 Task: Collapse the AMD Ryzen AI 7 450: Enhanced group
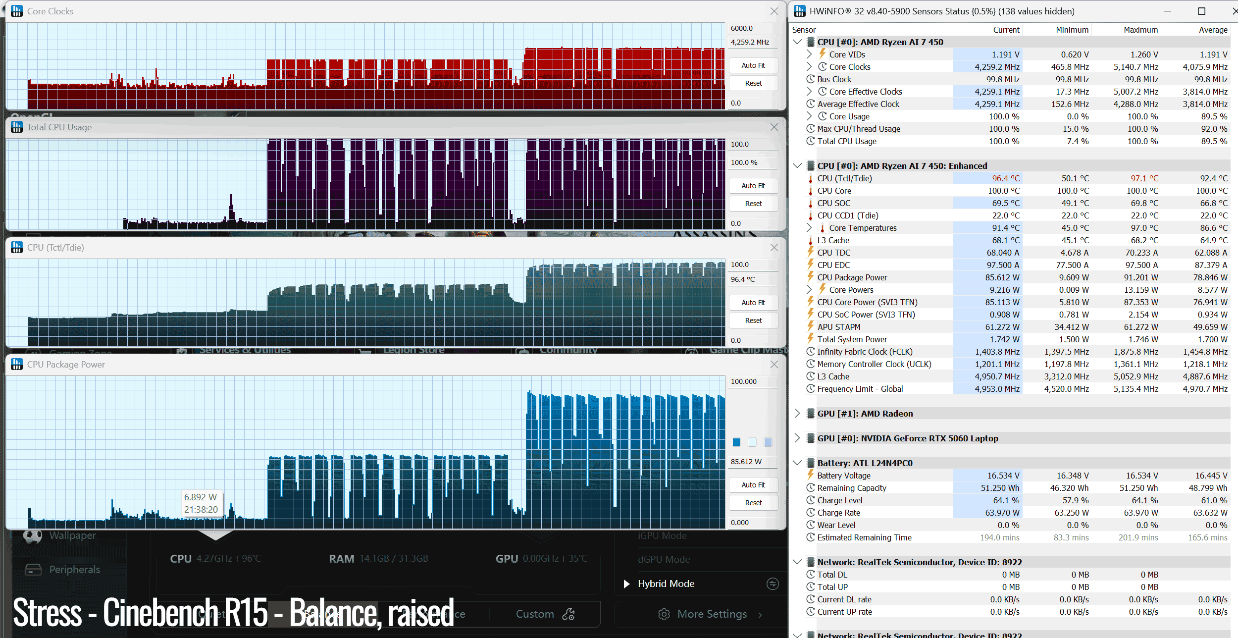pyautogui.click(x=797, y=165)
